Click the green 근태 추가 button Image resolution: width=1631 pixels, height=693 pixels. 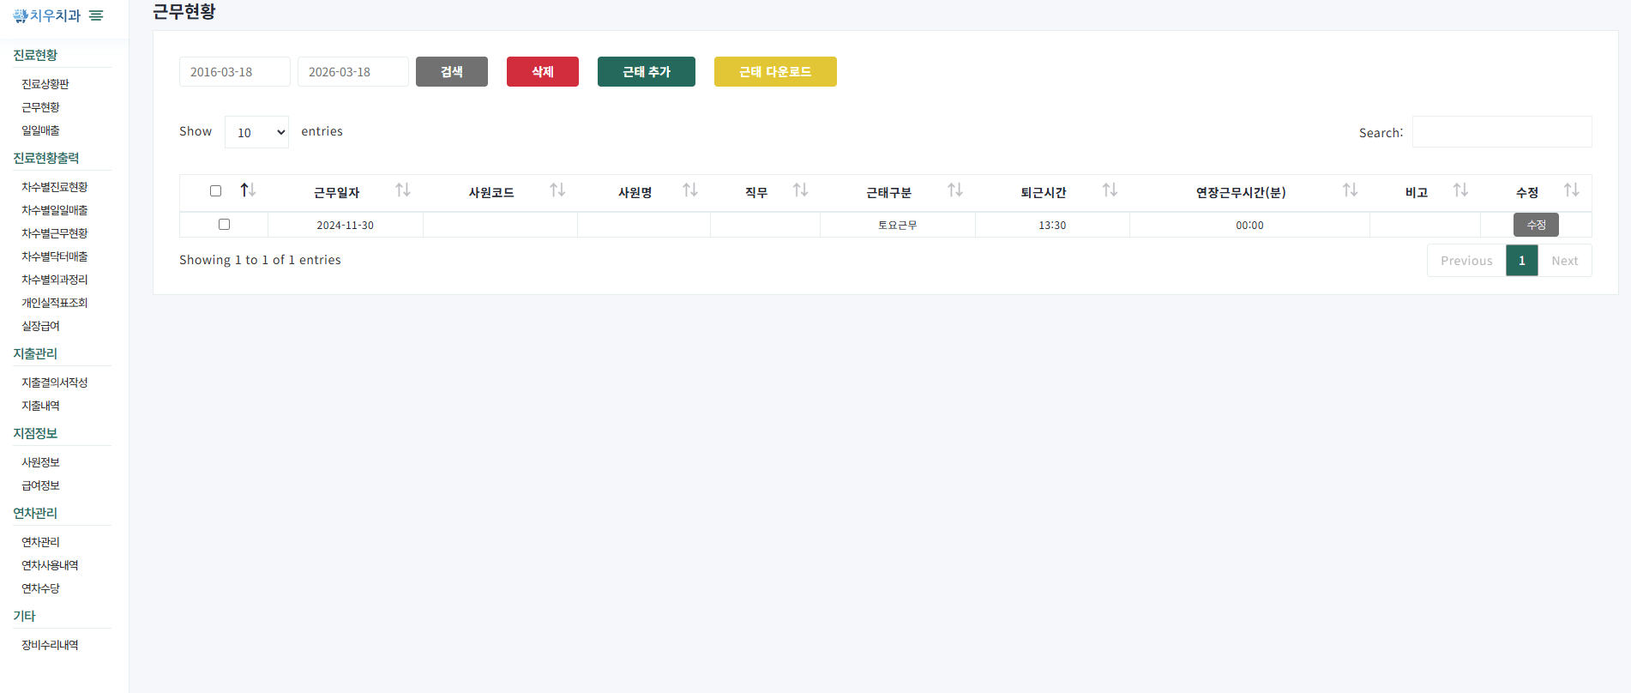(647, 72)
